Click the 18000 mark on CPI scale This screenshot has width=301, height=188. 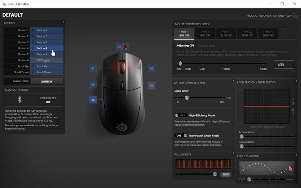click(x=264, y=69)
